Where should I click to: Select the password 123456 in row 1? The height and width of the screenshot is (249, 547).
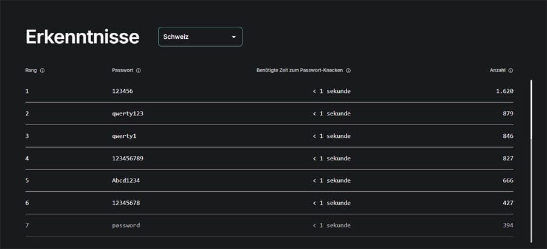click(123, 91)
